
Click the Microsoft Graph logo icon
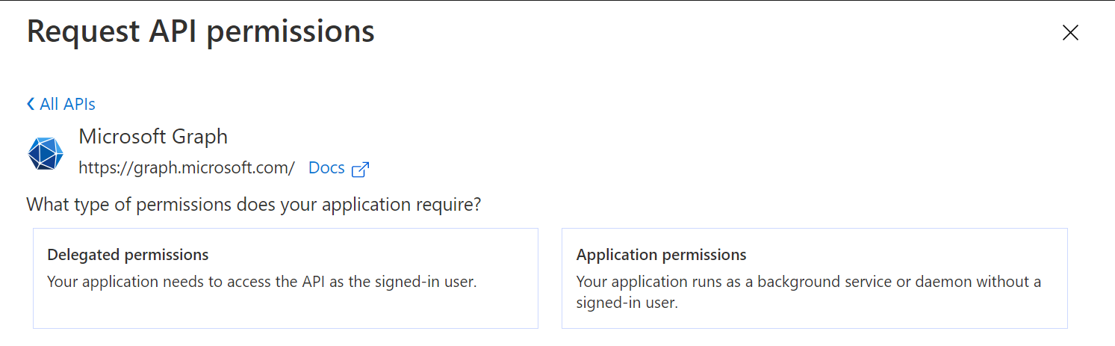point(46,153)
